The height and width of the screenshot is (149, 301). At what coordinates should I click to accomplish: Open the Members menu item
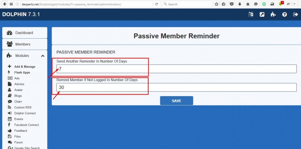[x=25, y=44]
